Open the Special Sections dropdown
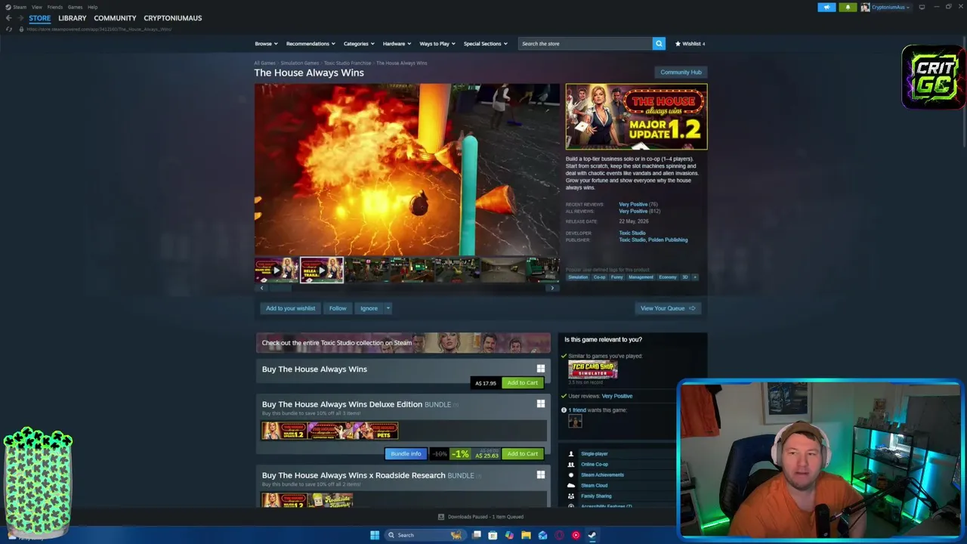Viewport: 967px width, 544px height. pos(486,44)
